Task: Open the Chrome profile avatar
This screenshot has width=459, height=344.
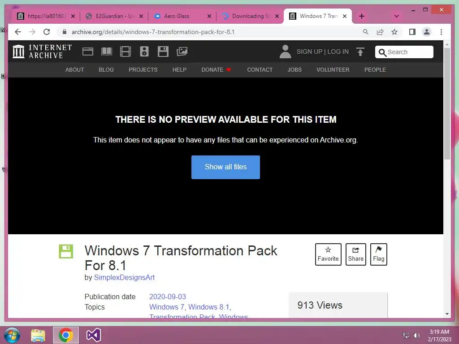Action: (x=427, y=32)
